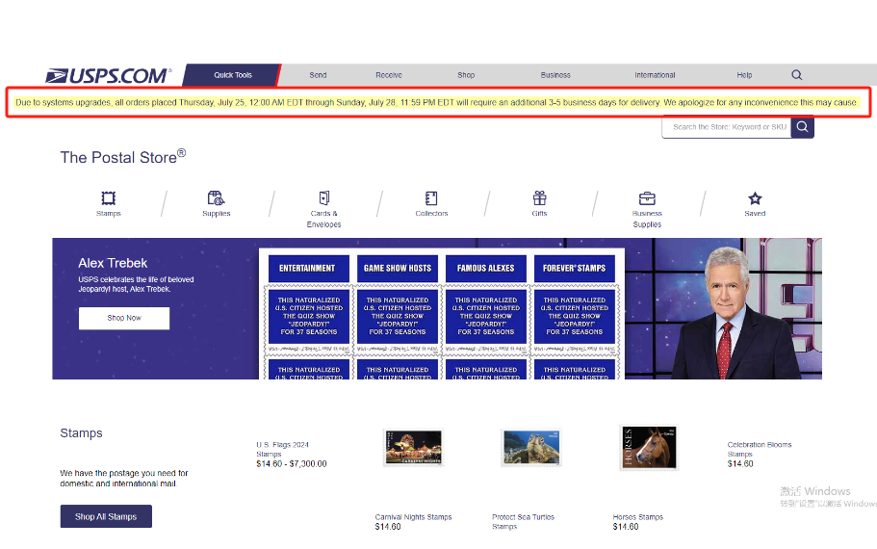Image resolution: width=877 pixels, height=549 pixels.
Task: Open the site search magnifier icon in navigation bar
Action: click(796, 75)
